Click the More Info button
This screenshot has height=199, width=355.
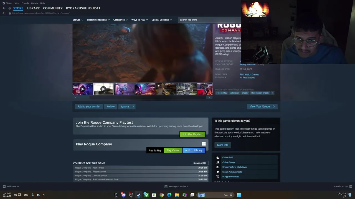[x=223, y=145]
